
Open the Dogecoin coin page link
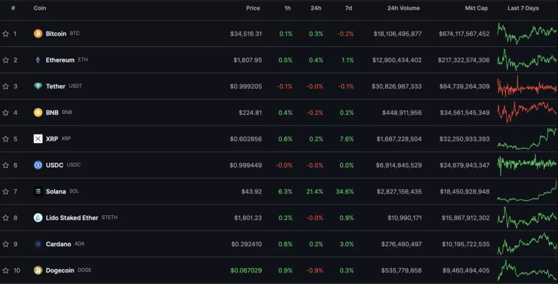(x=60, y=270)
